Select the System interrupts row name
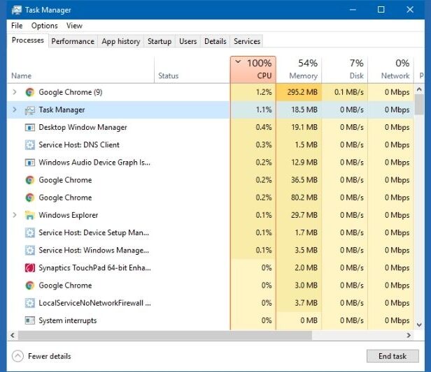The image size is (431, 372). [68, 320]
